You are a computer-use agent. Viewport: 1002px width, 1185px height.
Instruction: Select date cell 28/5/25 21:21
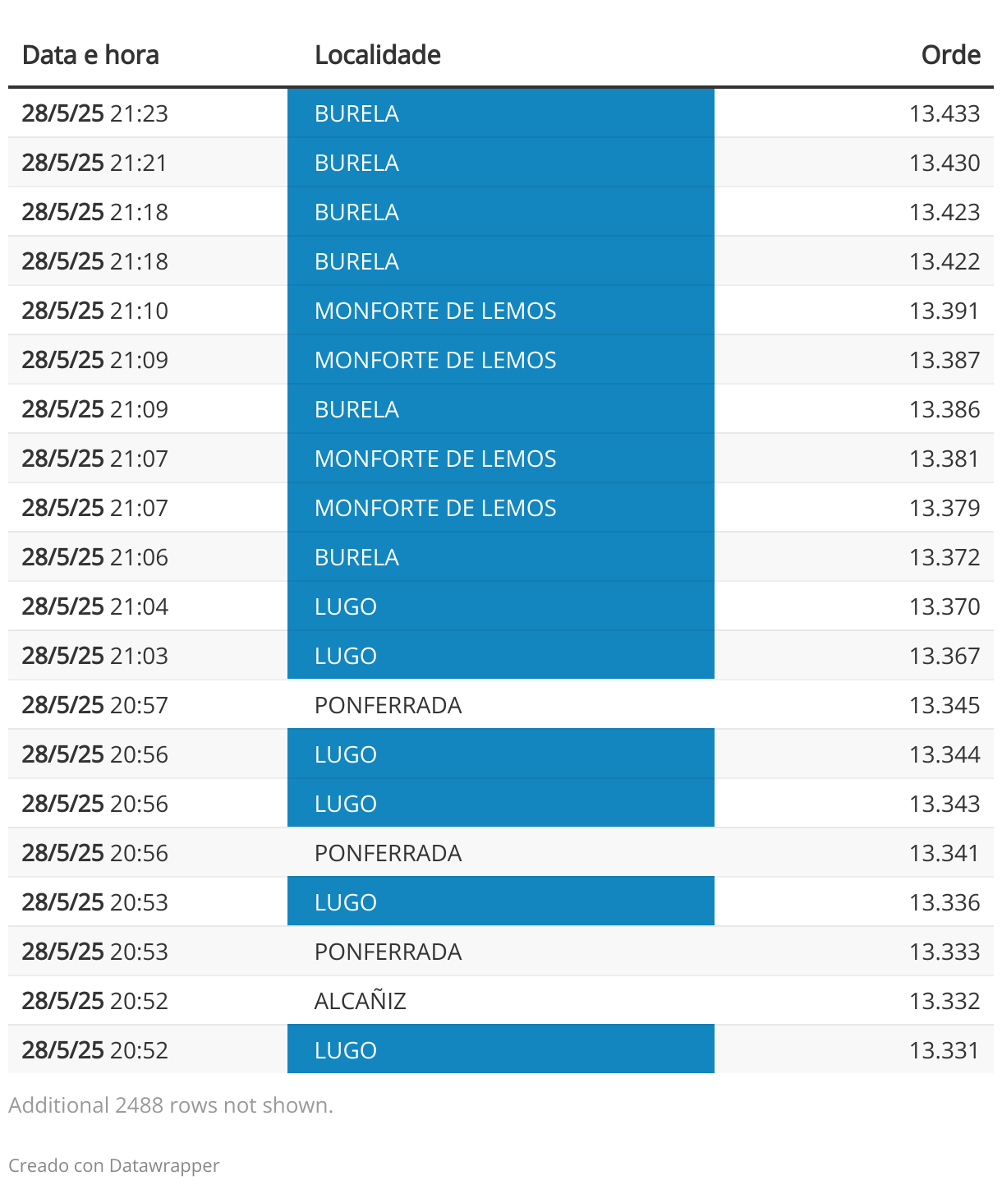(x=94, y=163)
